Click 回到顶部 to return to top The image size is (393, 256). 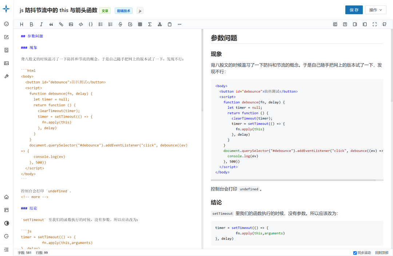click(382, 253)
